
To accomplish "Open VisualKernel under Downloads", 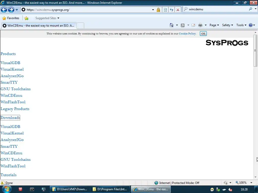I will click(x=12, y=133).
